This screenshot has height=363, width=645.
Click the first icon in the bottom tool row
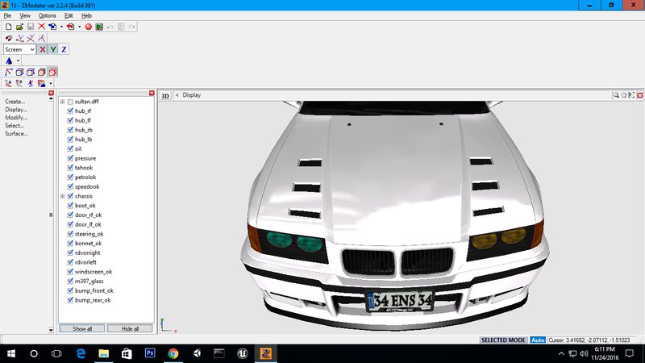[9, 83]
